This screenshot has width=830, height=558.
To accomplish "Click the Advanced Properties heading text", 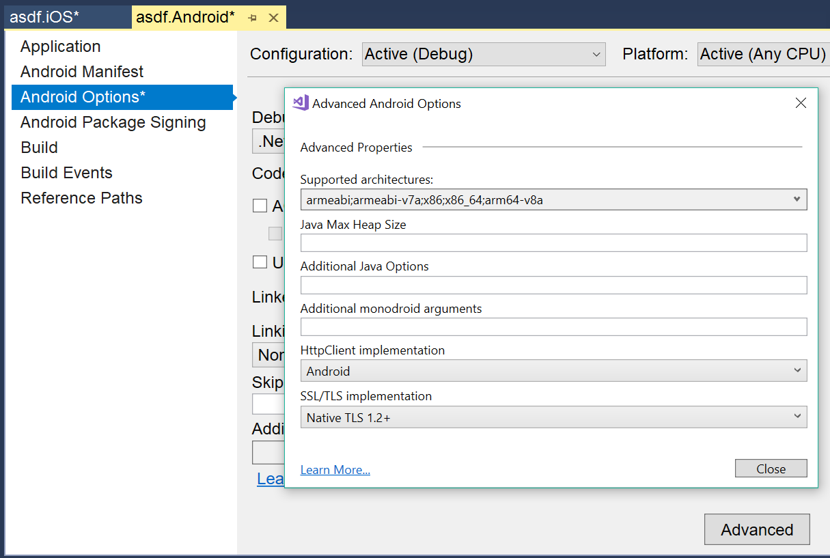I will pos(357,147).
